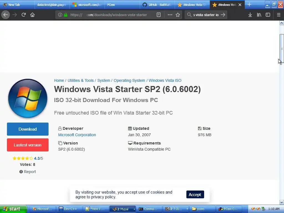The width and height of the screenshot is (284, 213).
Task: Submit search with the arrow button
Action: point(223,15)
